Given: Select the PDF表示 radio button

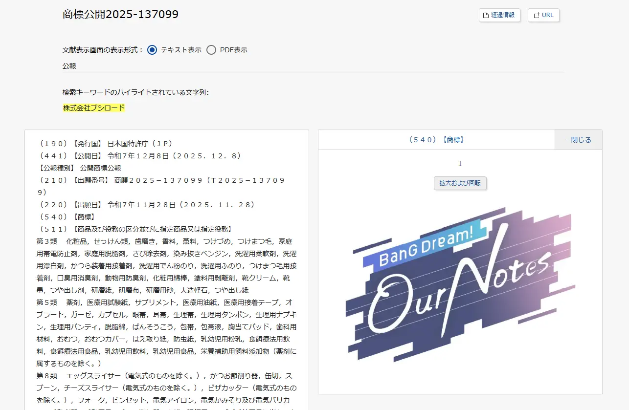Looking at the screenshot, I should [x=211, y=50].
